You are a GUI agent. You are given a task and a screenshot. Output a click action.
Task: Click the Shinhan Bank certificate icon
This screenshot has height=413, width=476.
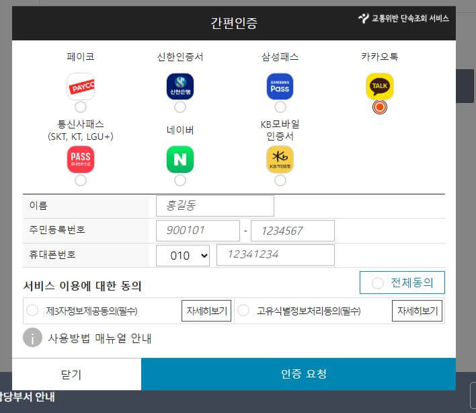(x=180, y=86)
